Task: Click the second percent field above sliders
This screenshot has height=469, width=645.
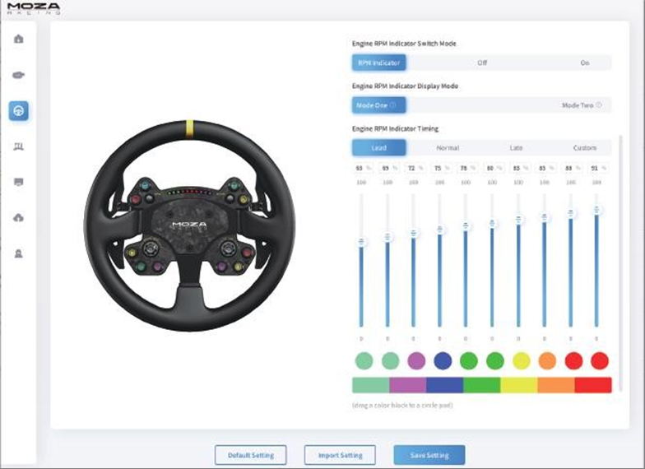Action: tap(388, 168)
